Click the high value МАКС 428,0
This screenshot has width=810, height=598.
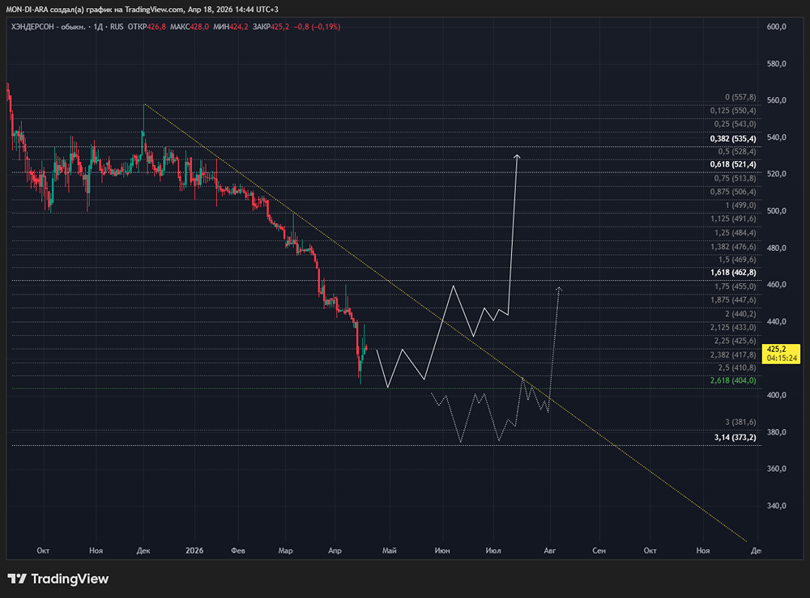pos(189,27)
